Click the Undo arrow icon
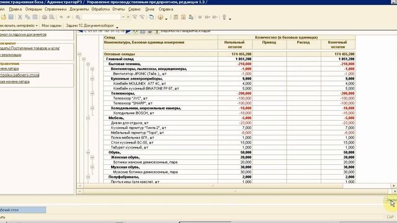 coord(61,17)
